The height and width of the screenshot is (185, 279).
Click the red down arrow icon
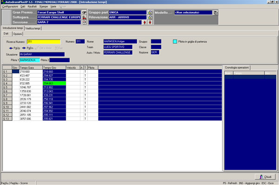pyautogui.click(x=150, y=22)
